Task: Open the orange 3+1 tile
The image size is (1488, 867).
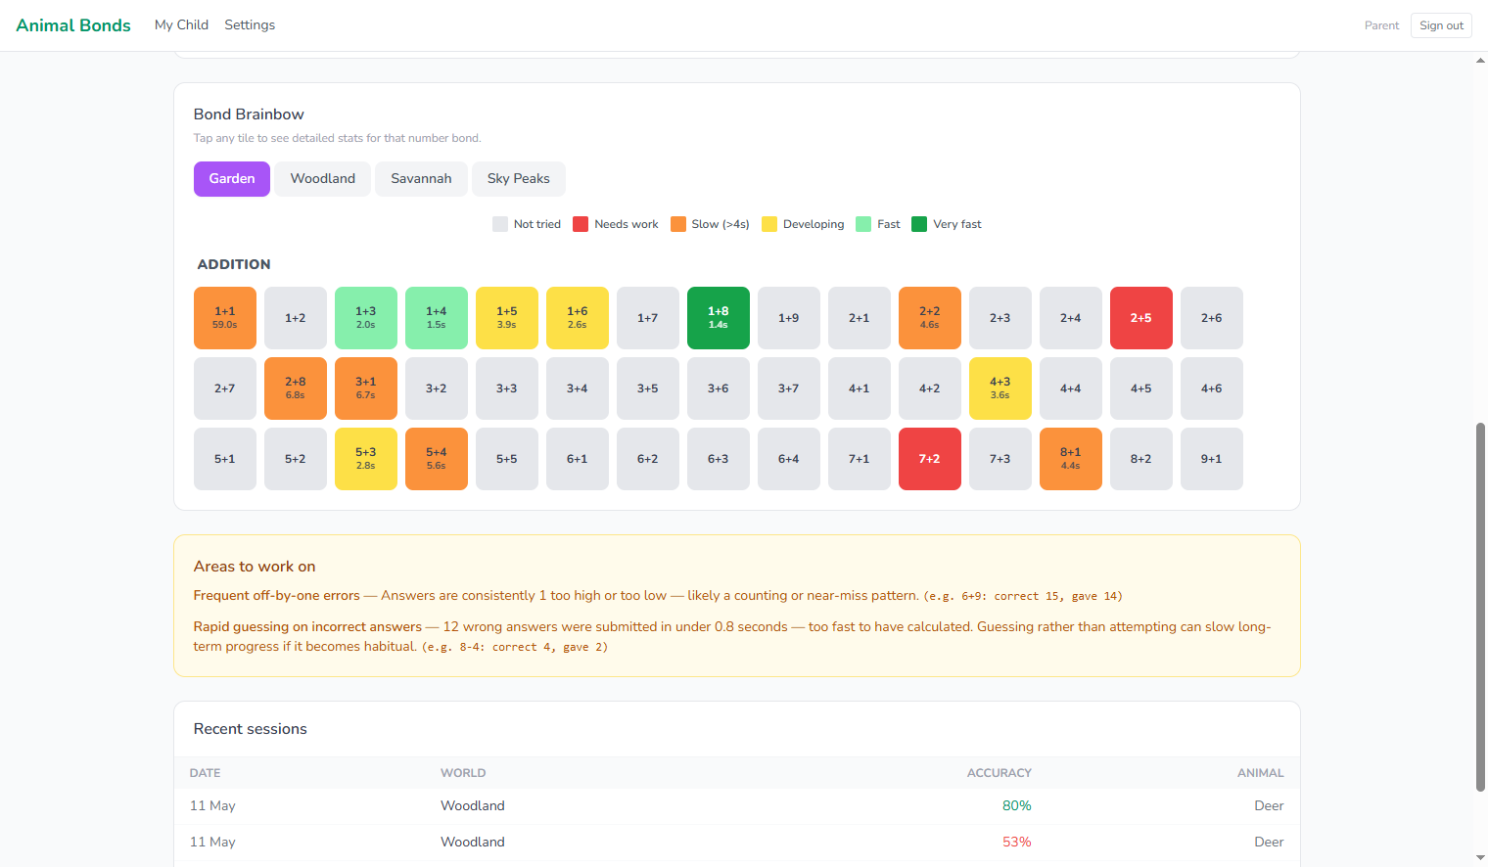Action: (366, 388)
